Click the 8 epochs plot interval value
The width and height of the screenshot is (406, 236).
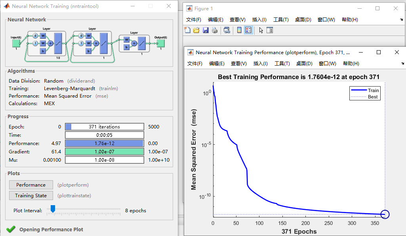coord(135,210)
